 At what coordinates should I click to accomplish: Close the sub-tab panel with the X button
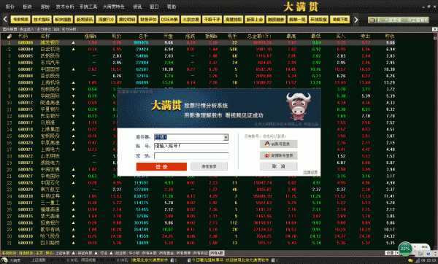click(434, 29)
